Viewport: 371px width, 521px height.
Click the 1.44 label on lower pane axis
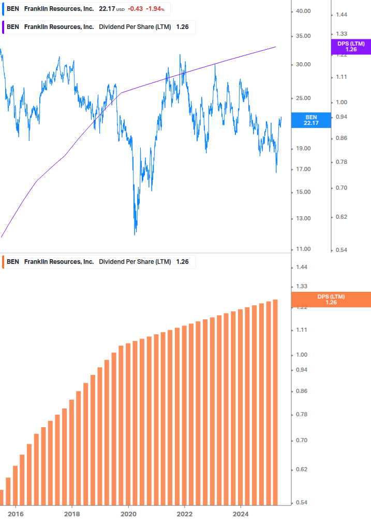302,267
